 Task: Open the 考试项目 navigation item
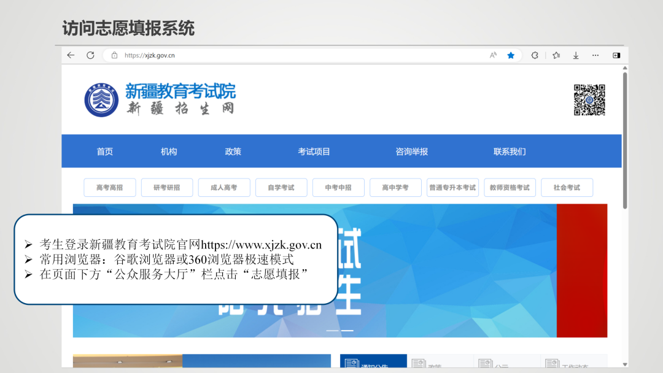pyautogui.click(x=314, y=152)
